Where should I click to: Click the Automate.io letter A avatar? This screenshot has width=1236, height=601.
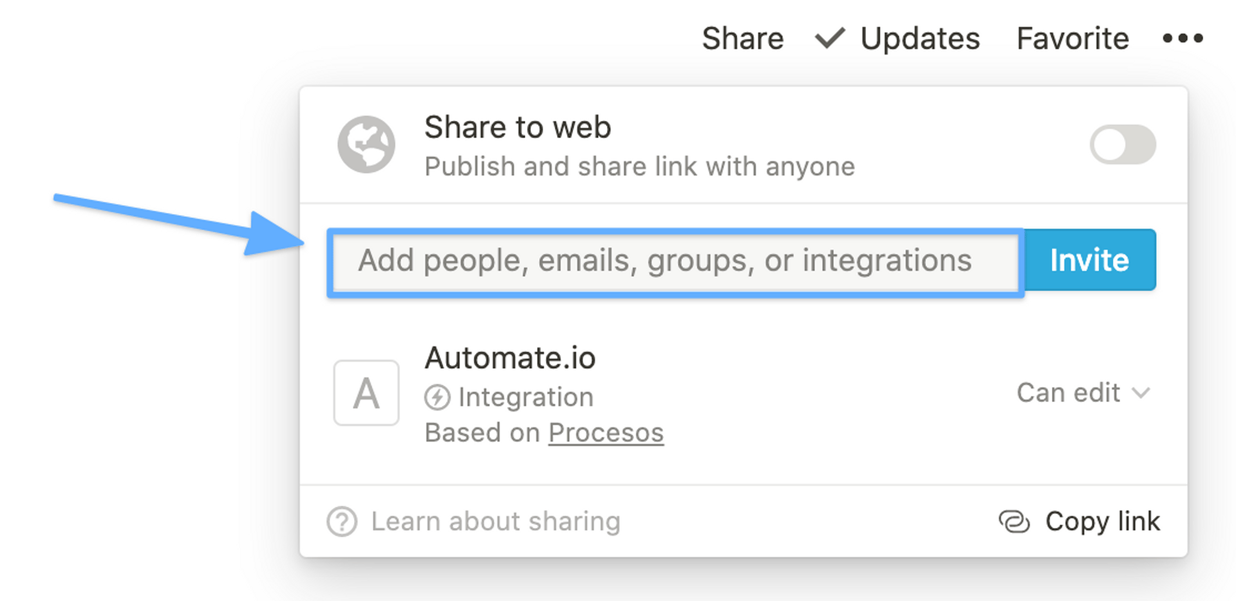tap(366, 393)
